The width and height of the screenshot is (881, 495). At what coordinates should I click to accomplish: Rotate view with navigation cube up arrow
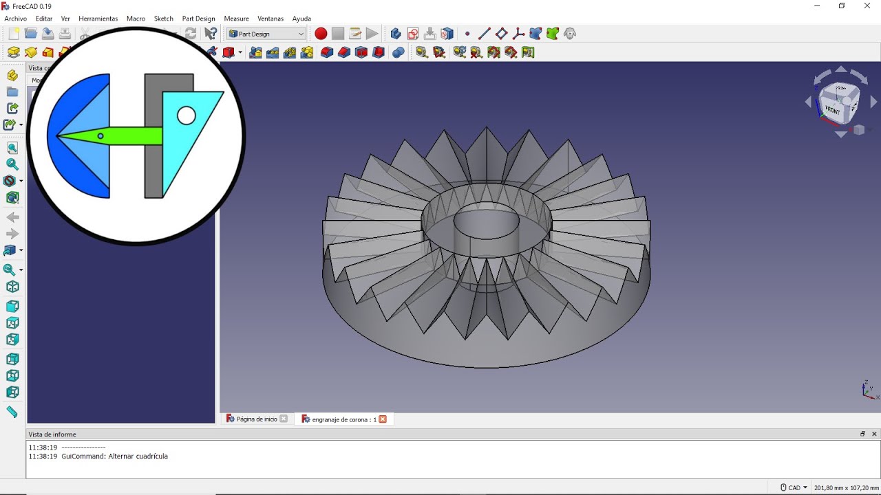click(840, 69)
